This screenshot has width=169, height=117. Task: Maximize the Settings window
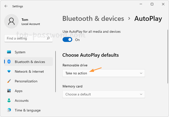click(x=152, y=4)
